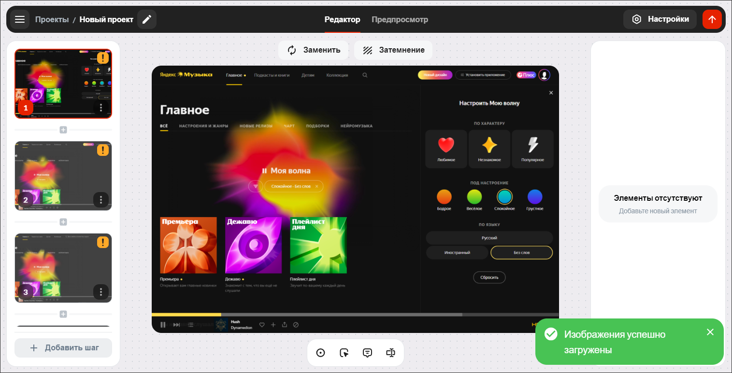The height and width of the screenshot is (373, 732).
Task: Select the hotspot circle tool
Action: tap(320, 353)
